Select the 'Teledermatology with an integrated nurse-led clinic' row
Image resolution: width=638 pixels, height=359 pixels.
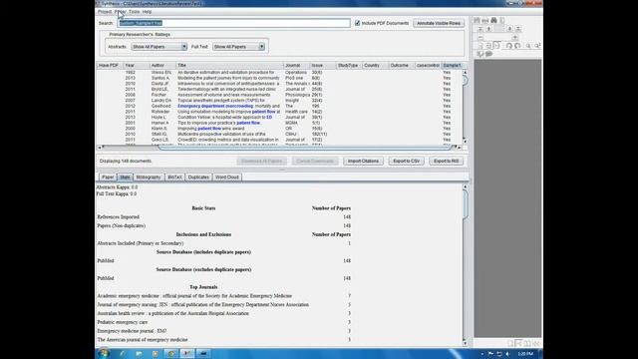[x=279, y=89]
